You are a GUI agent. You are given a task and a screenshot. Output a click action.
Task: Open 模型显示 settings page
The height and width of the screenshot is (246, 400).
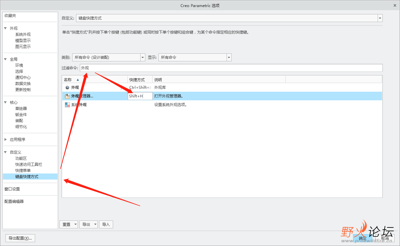tap(23, 41)
